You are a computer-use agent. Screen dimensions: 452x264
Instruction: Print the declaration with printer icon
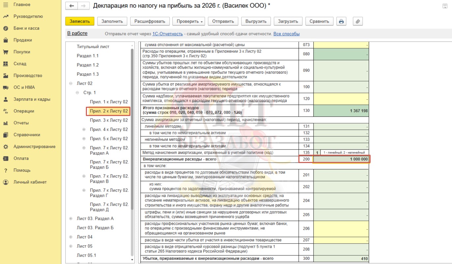pyautogui.click(x=341, y=21)
